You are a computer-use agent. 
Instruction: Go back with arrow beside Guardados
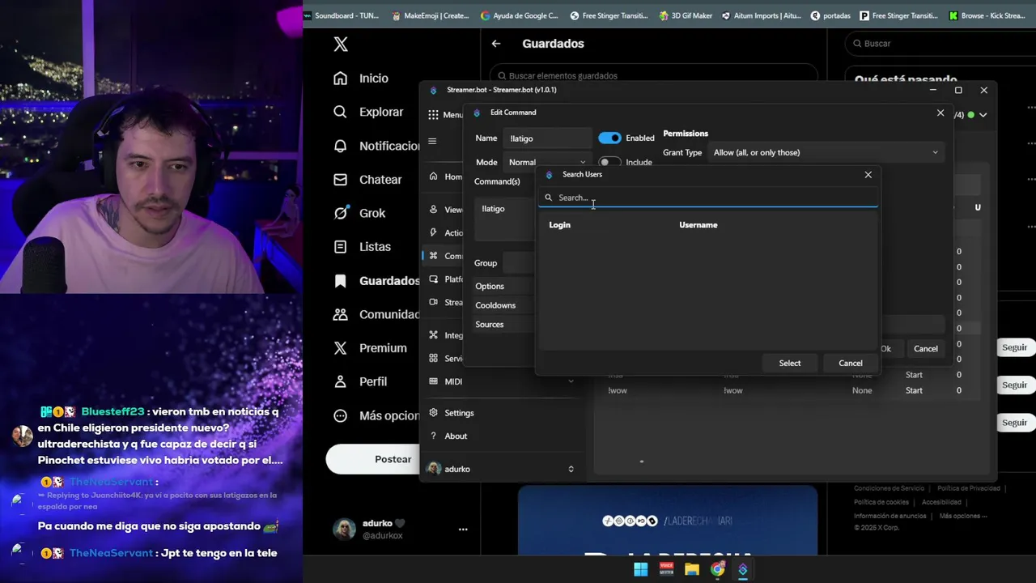(x=496, y=44)
